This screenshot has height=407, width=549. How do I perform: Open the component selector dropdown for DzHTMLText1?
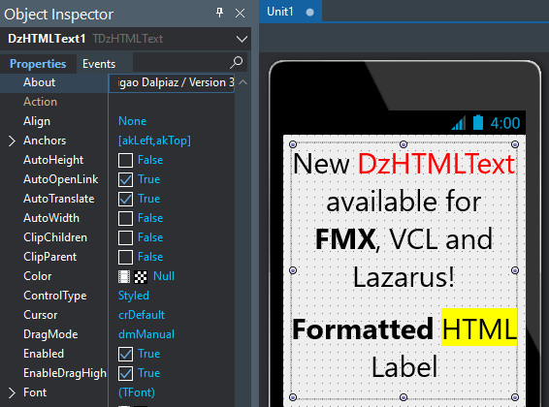coord(242,39)
